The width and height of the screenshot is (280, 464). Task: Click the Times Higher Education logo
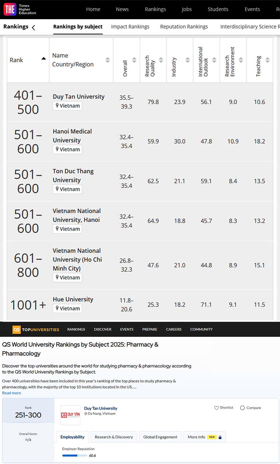click(x=20, y=9)
